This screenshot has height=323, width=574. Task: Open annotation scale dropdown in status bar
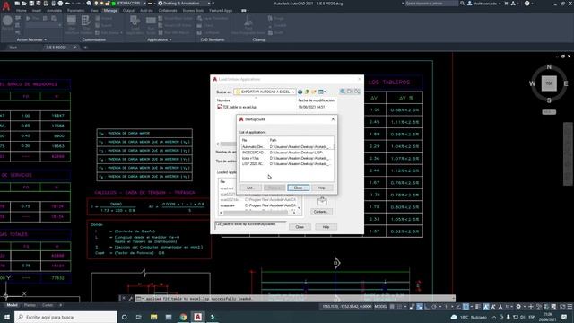509,307
